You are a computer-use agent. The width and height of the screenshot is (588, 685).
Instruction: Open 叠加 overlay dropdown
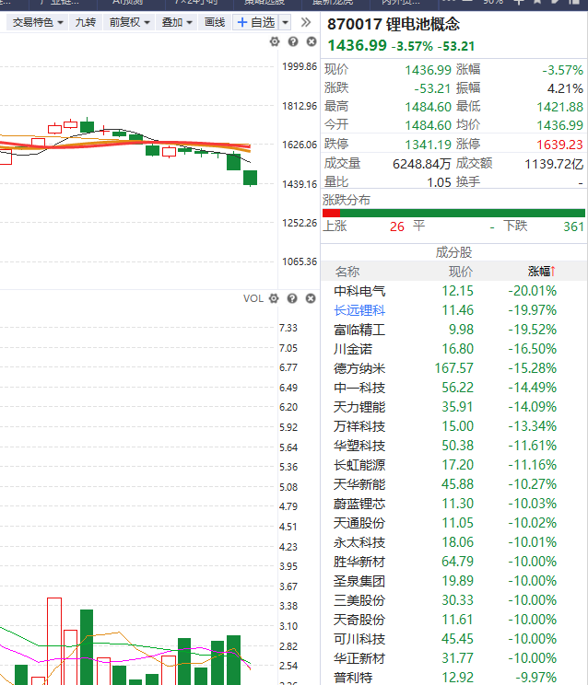(x=177, y=22)
